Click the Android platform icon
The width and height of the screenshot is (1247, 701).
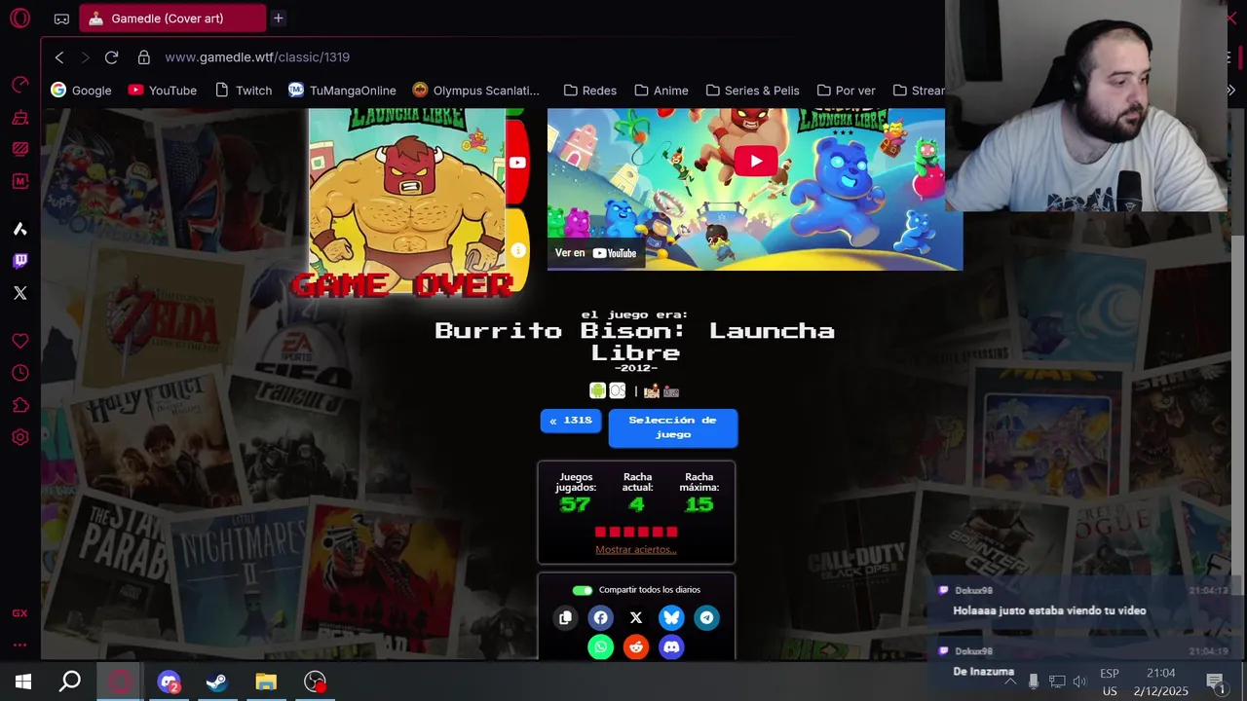[597, 390]
